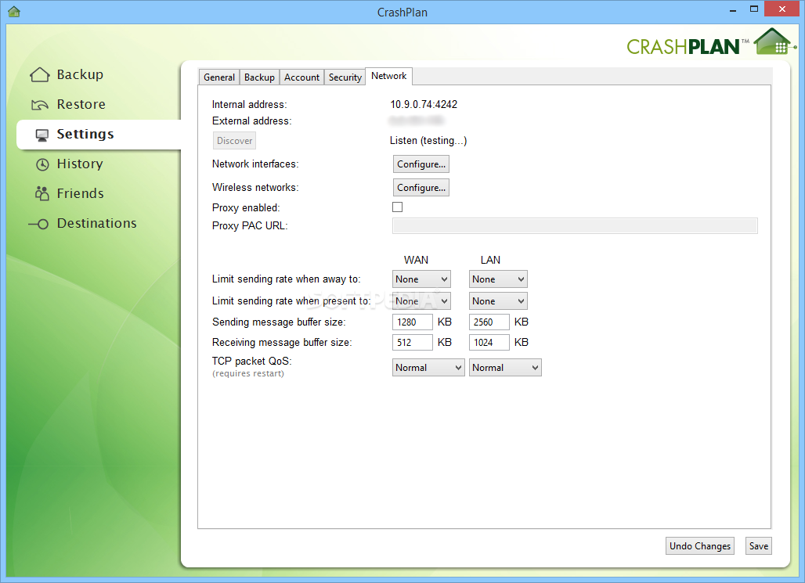Open LAN TCP packet QoS dropdown
Screen dimensions: 805x583
(x=505, y=368)
